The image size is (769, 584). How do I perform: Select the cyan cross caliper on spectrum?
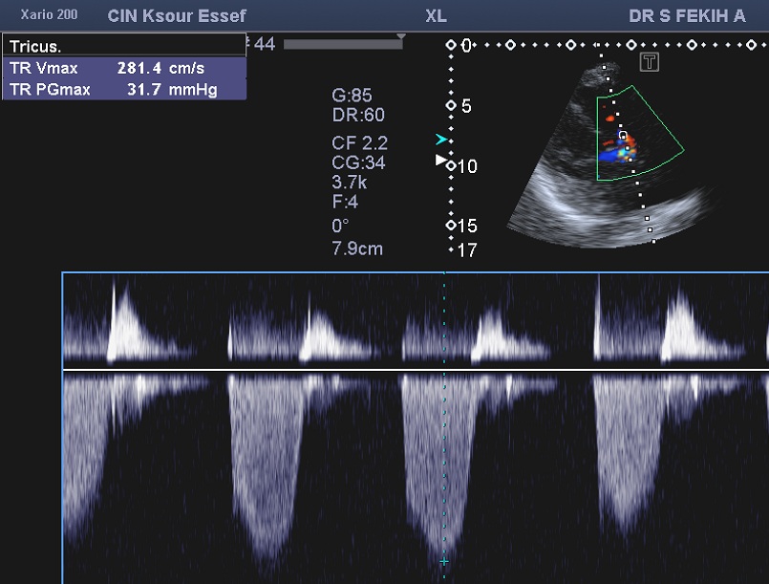click(x=444, y=561)
